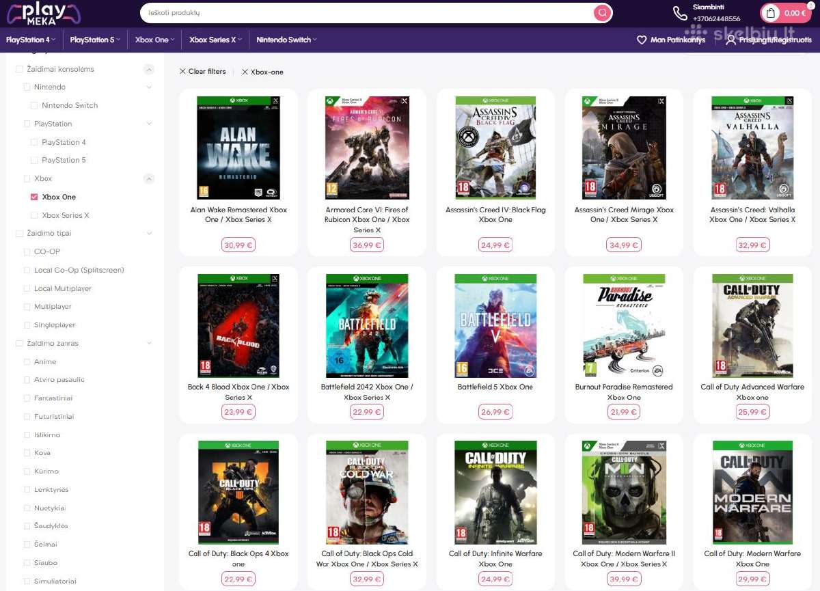The width and height of the screenshot is (820, 591).
Task: Open the Alan Wake Remastered cover image
Action: point(238,148)
